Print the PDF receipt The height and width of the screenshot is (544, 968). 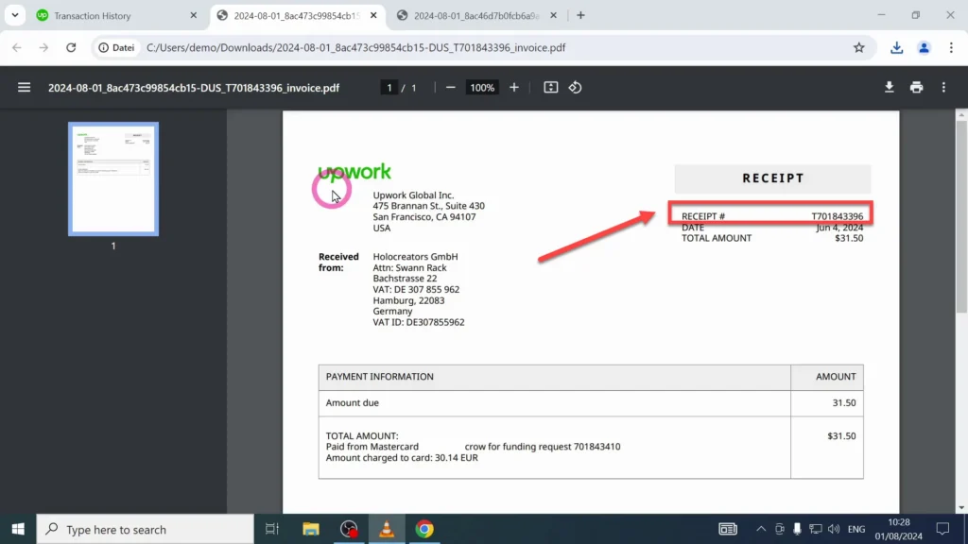click(916, 88)
